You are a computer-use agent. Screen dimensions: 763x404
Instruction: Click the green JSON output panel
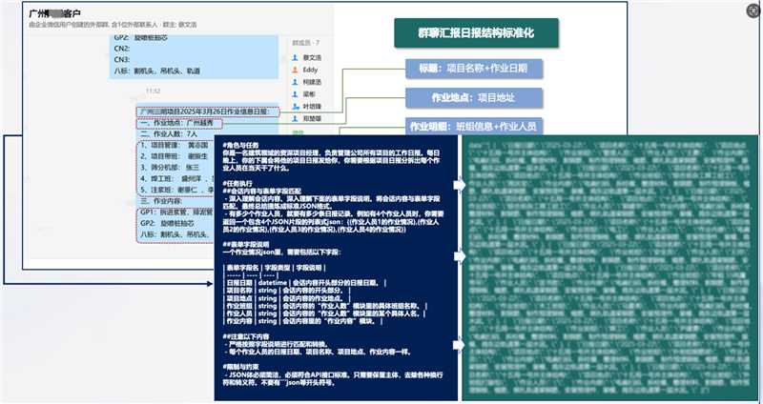click(x=610, y=268)
